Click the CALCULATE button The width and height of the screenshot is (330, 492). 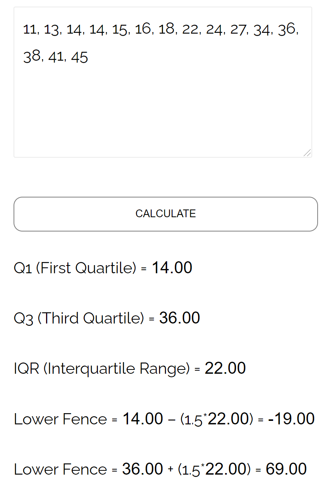click(x=166, y=214)
